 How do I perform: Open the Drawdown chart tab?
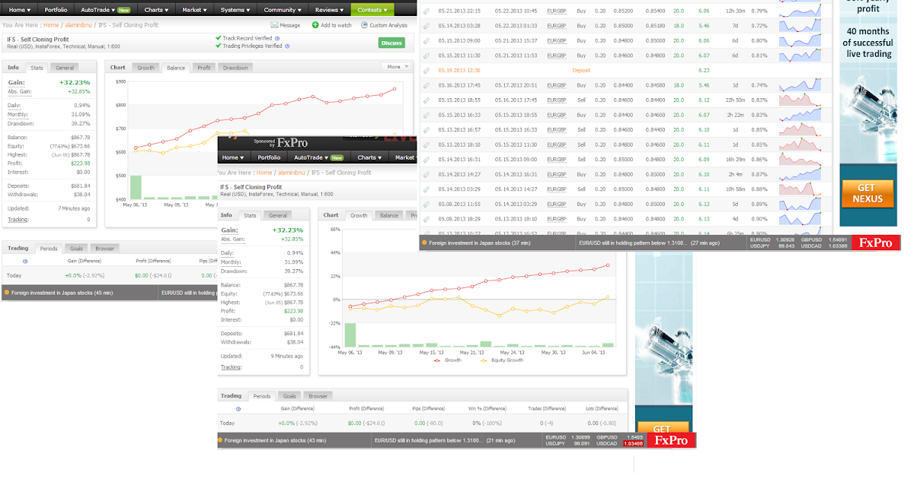[x=235, y=68]
